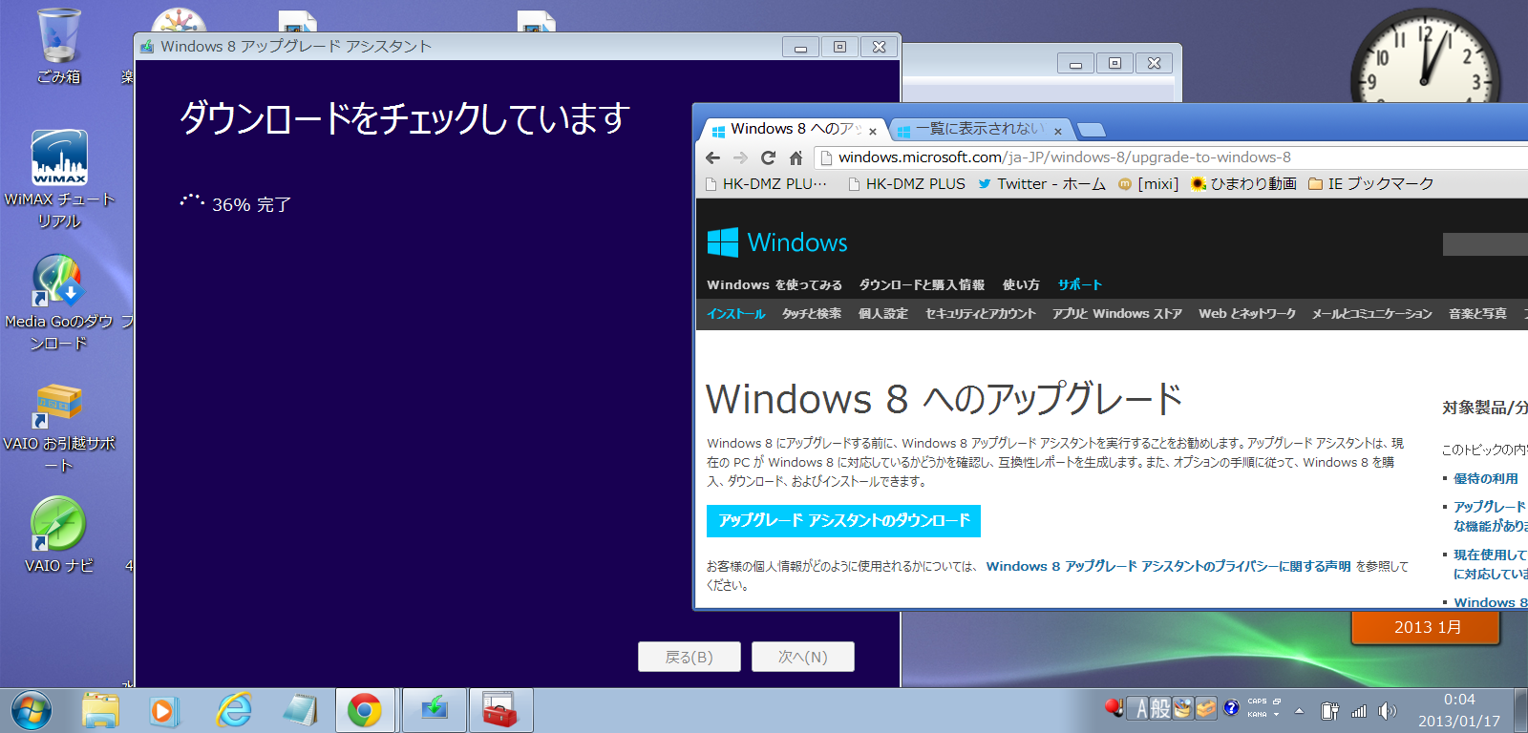
Task: Select 'アプリと Windows ストア' sub-navigation item
Action: click(x=1116, y=313)
